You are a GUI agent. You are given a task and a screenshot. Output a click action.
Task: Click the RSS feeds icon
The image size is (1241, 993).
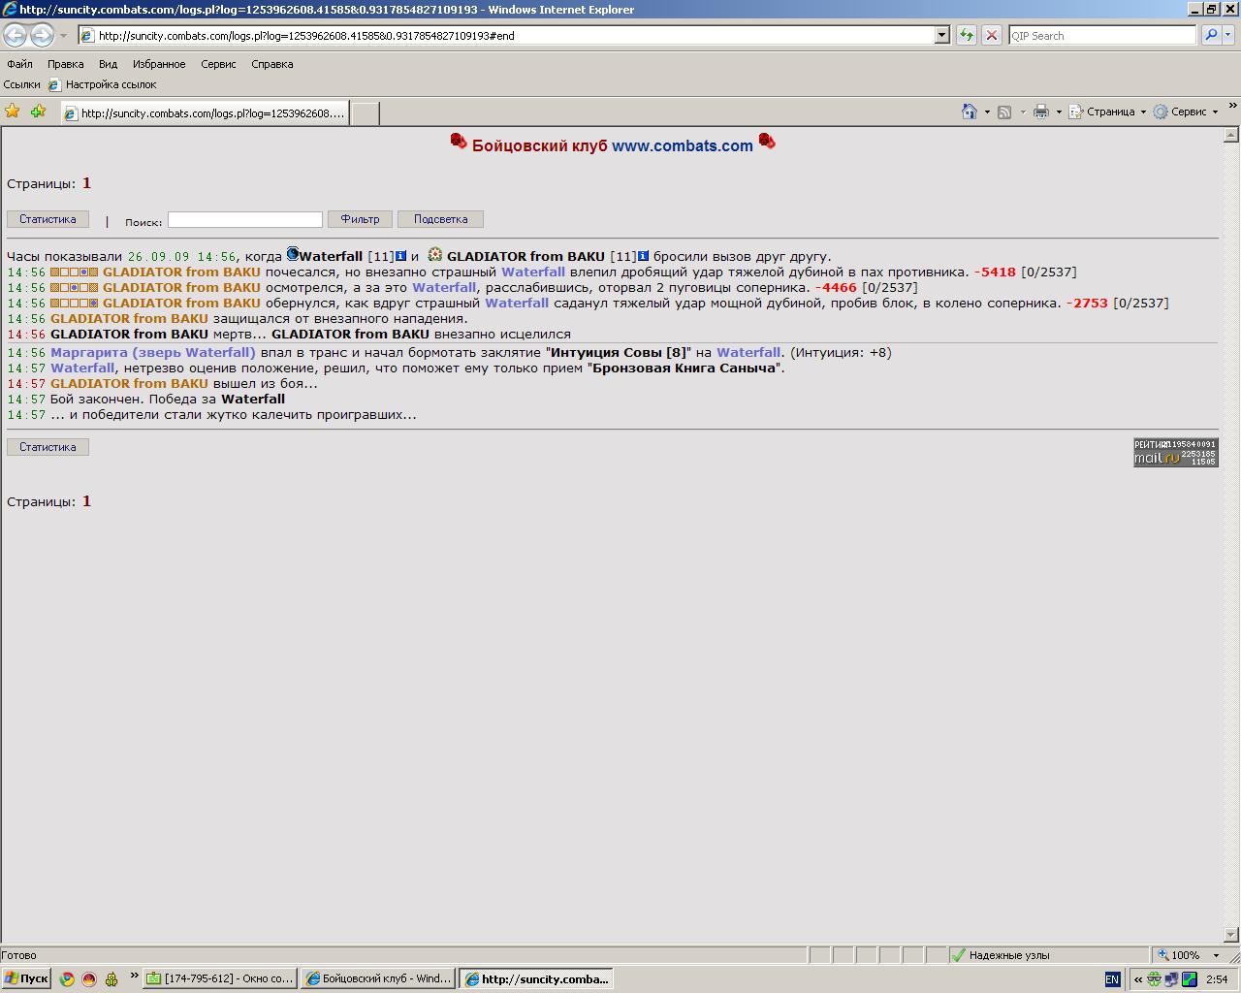click(x=1004, y=112)
